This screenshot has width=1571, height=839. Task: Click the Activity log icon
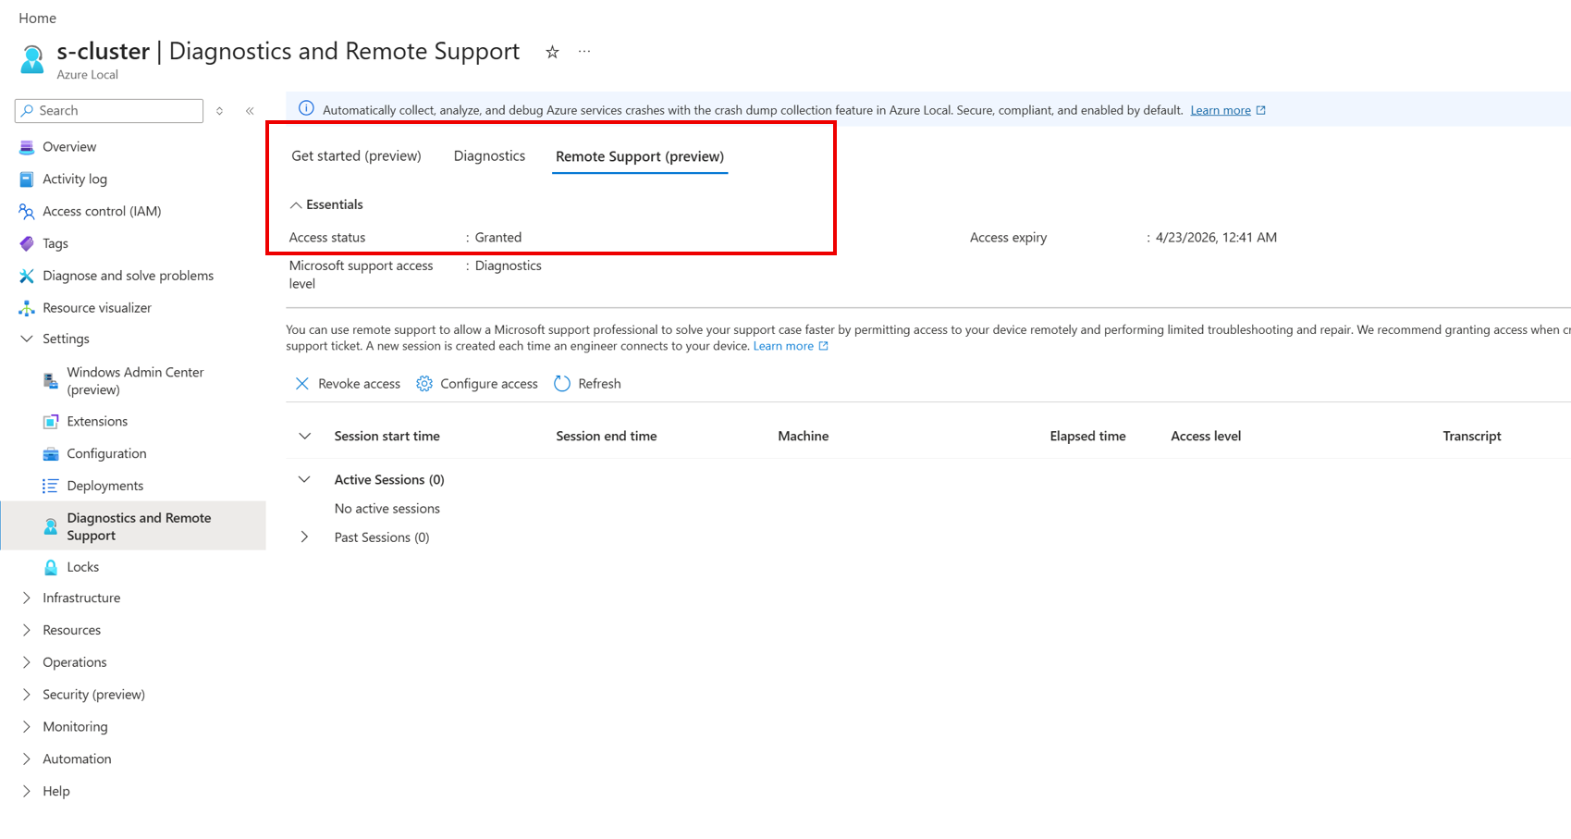[27, 179]
